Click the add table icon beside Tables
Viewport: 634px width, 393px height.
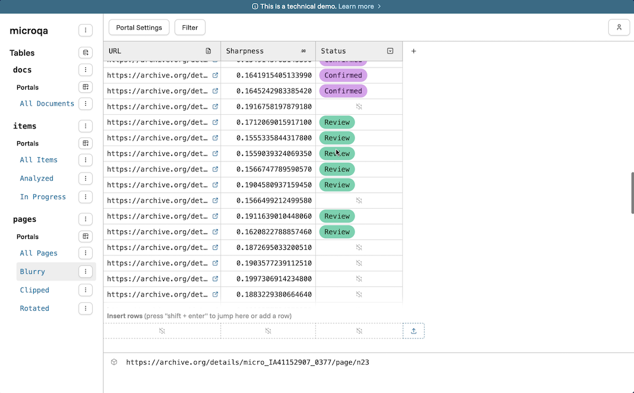click(x=85, y=52)
